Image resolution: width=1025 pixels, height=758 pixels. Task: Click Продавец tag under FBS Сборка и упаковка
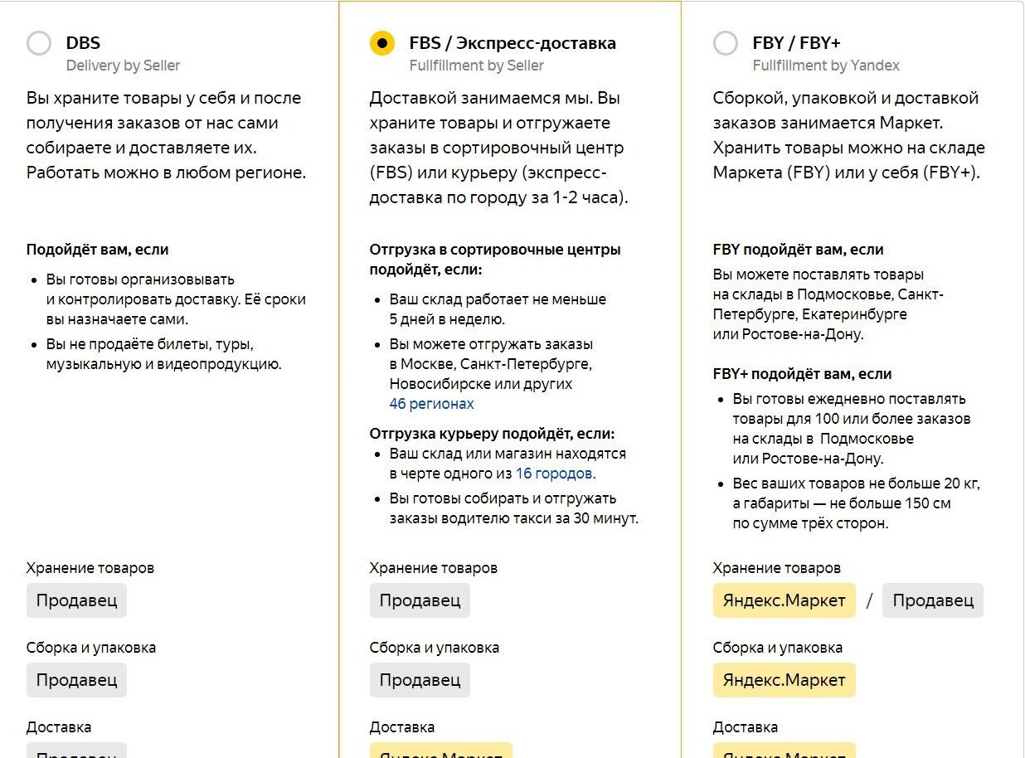420,680
